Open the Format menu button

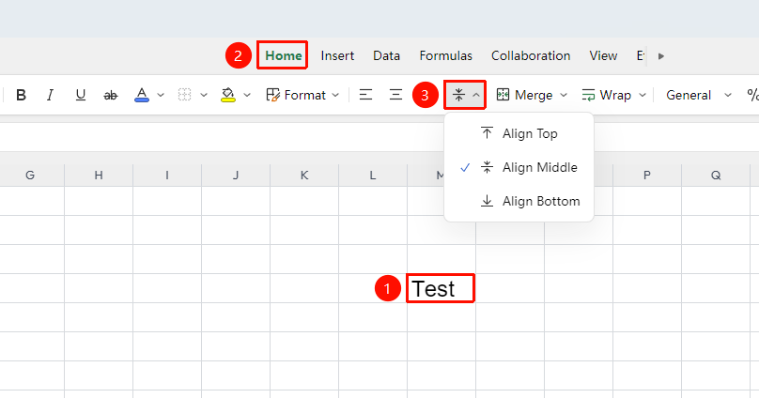pyautogui.click(x=302, y=95)
